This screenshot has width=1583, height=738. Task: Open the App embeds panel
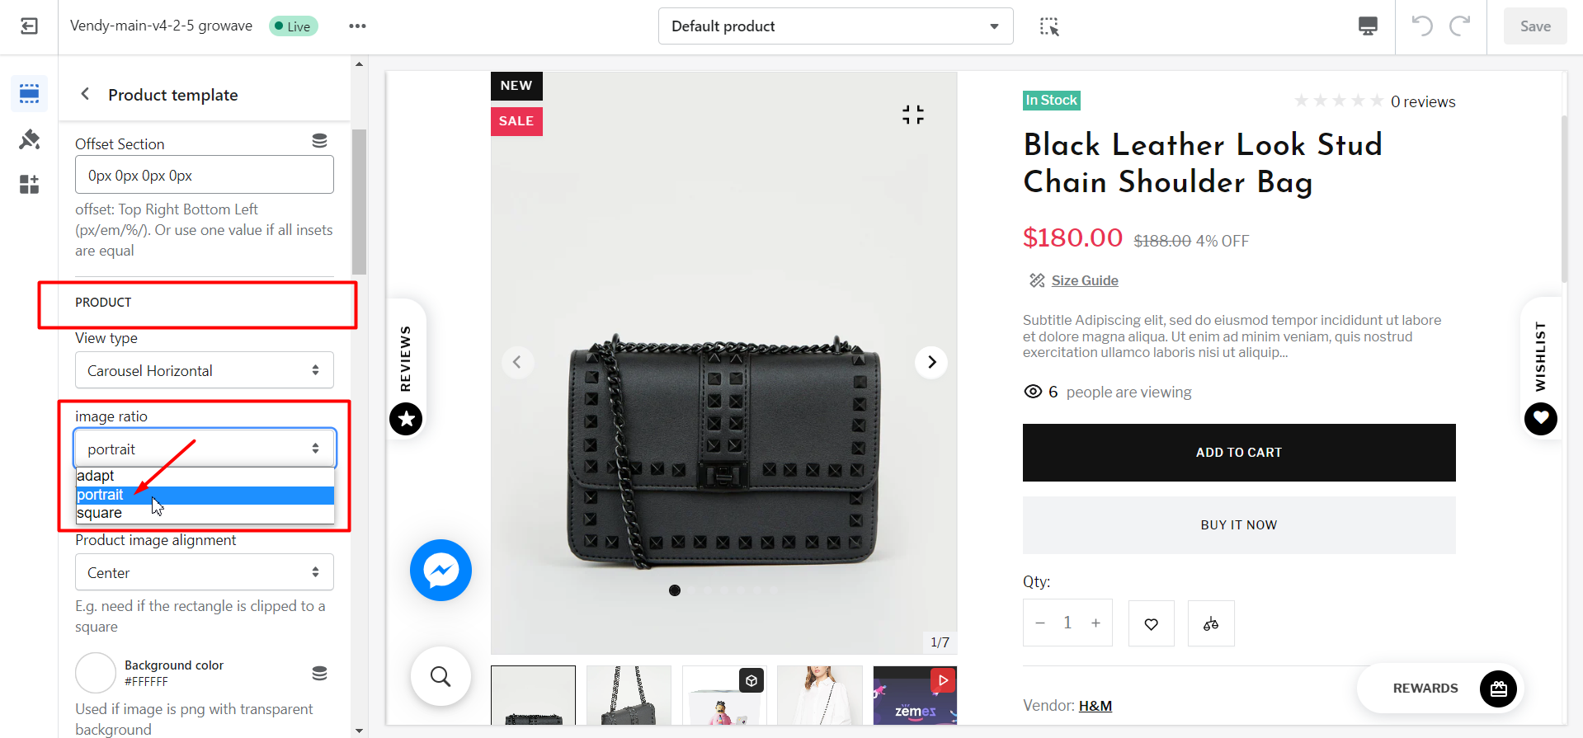29,185
